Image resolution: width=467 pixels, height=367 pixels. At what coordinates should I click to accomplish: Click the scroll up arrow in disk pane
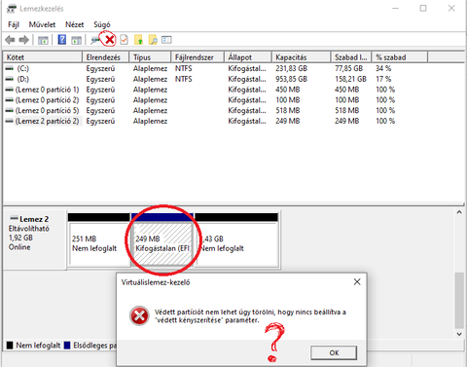click(x=459, y=212)
